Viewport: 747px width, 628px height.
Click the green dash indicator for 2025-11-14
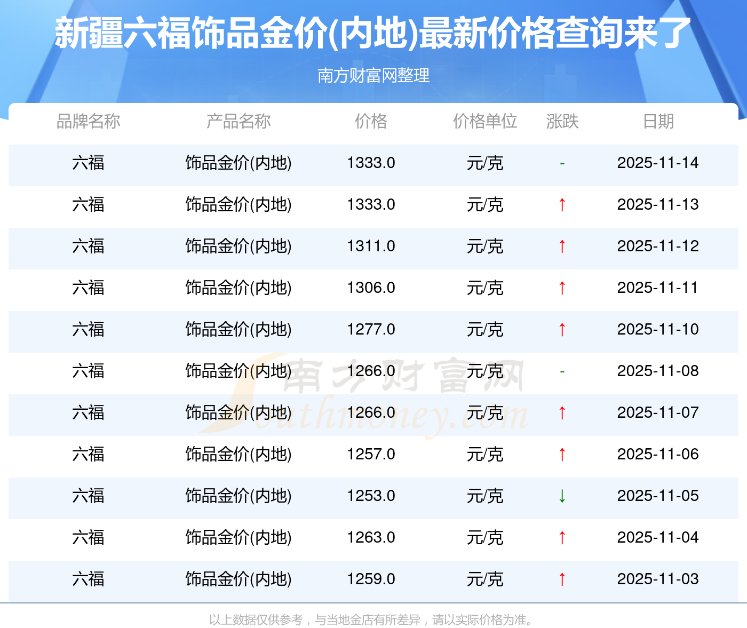tap(562, 163)
